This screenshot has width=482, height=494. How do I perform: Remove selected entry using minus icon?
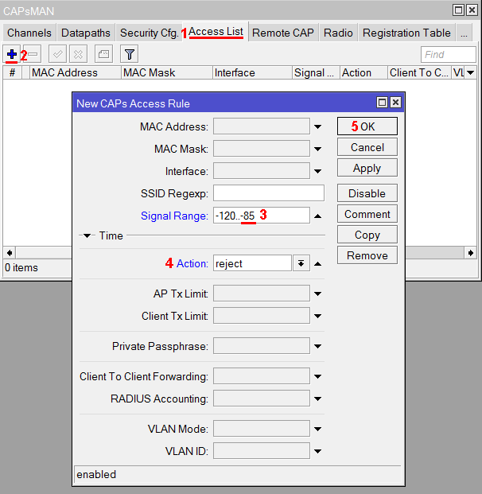click(33, 54)
